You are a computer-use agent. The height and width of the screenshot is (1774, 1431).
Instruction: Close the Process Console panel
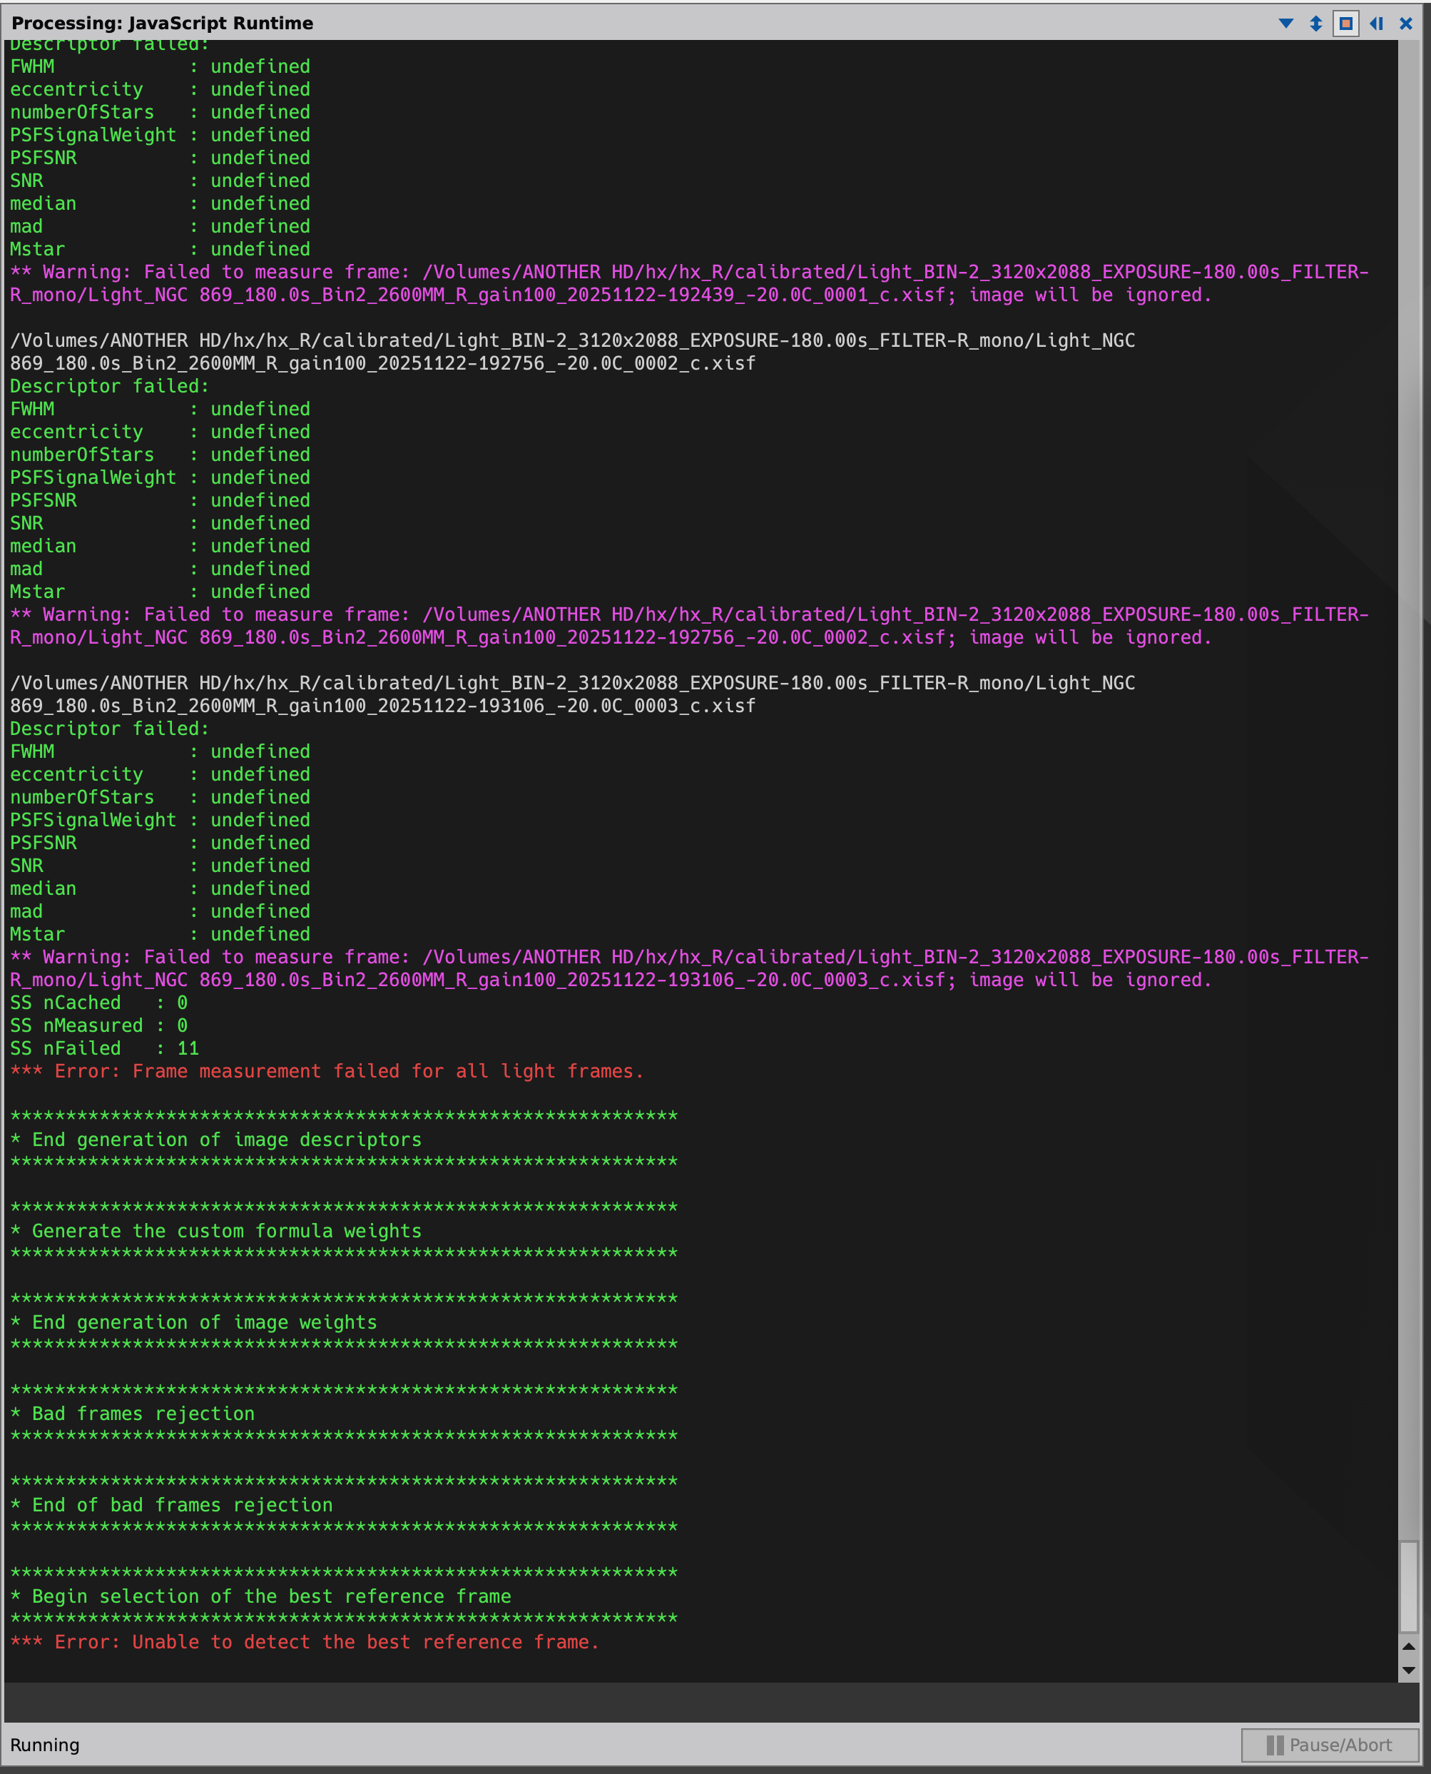coord(1405,23)
